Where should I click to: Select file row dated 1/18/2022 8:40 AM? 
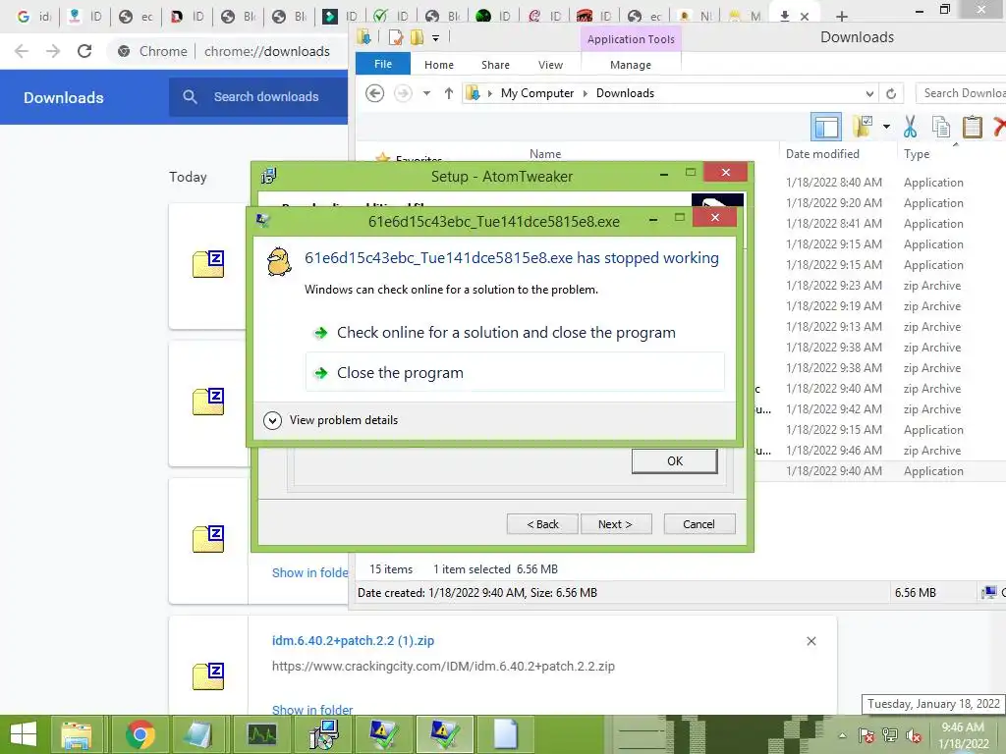tap(872, 182)
